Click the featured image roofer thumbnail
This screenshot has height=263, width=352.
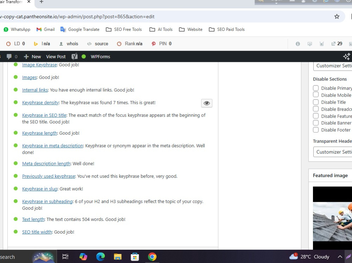click(x=333, y=217)
